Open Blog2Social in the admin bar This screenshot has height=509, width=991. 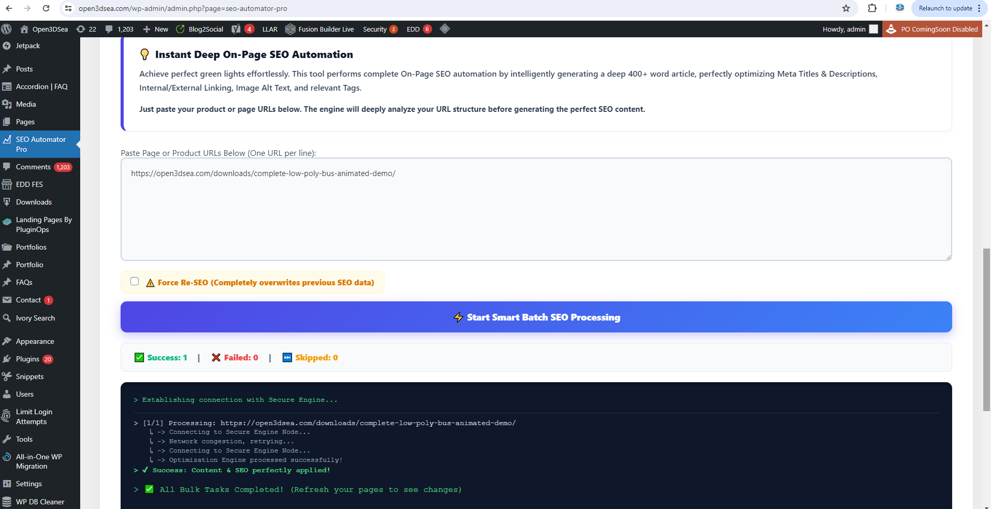(x=200, y=29)
